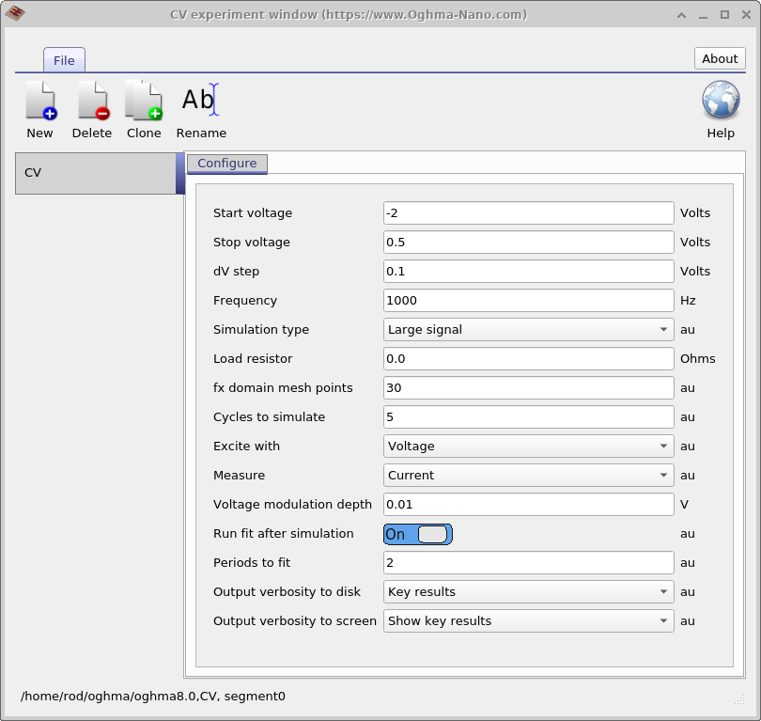This screenshot has width=761, height=721.
Task: Open the Measure dropdown
Action: click(527, 475)
